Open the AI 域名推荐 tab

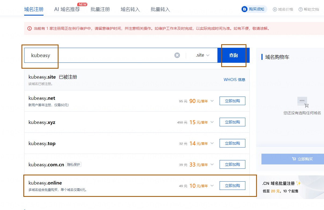(x=67, y=9)
